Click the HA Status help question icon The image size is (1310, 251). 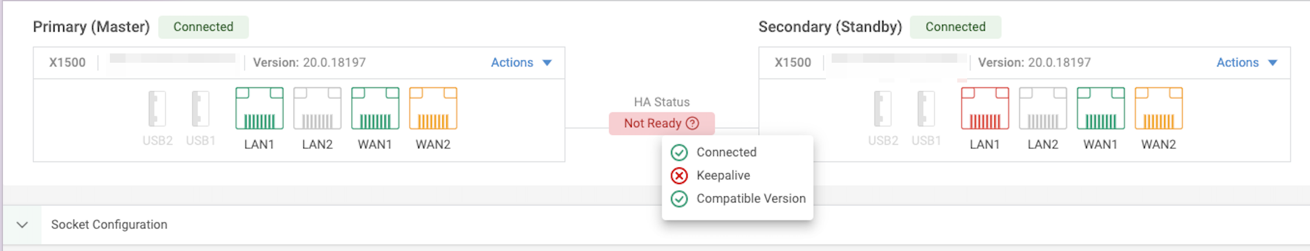(x=692, y=123)
